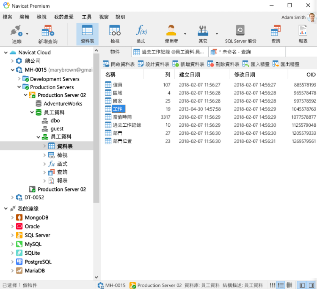Switch to icon grid view in status bar
The width and height of the screenshot is (317, 289).
tap(272, 285)
